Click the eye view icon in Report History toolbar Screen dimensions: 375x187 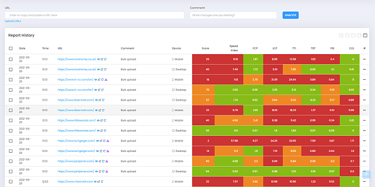click(365, 35)
